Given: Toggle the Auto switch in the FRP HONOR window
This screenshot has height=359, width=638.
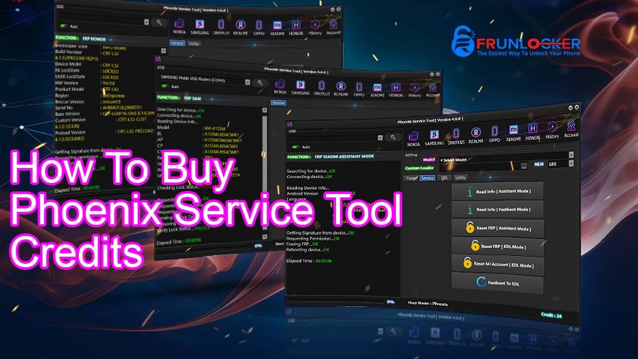Looking at the screenshot, I should point(64,26).
